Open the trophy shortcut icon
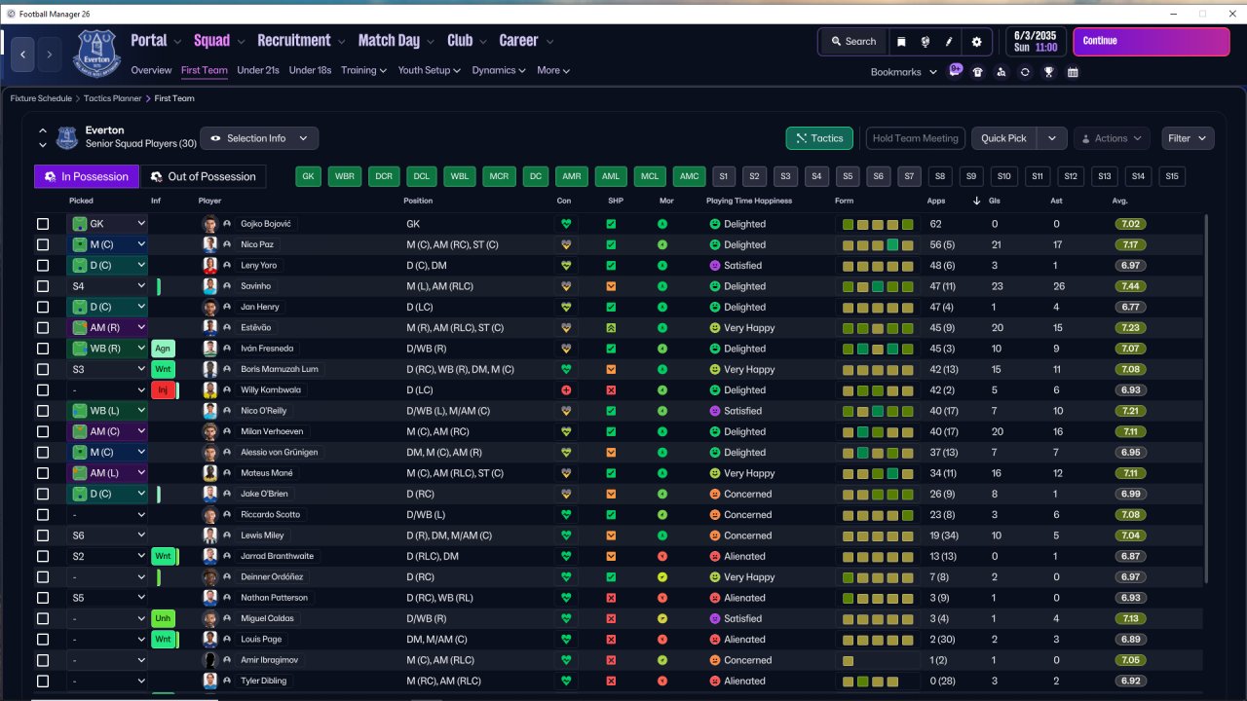The height and width of the screenshot is (701, 1247). [x=1048, y=72]
